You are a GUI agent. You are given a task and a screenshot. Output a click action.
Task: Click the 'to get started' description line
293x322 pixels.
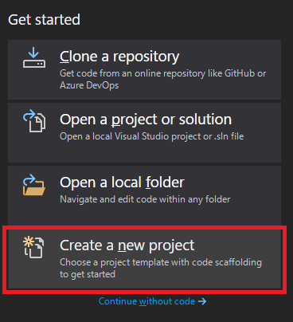[x=88, y=274]
